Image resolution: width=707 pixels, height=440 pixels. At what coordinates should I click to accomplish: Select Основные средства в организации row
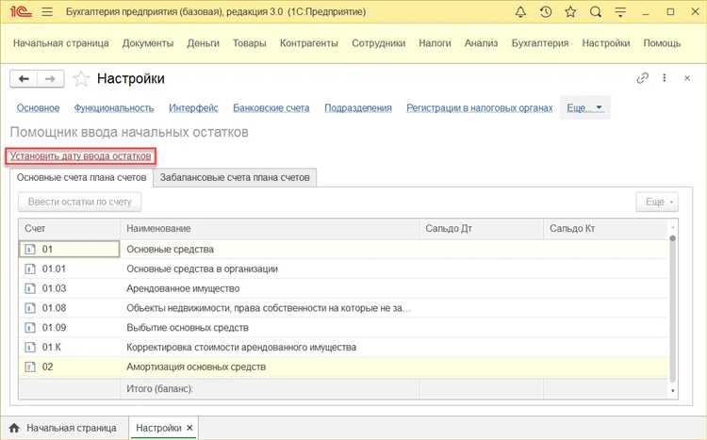click(343, 269)
